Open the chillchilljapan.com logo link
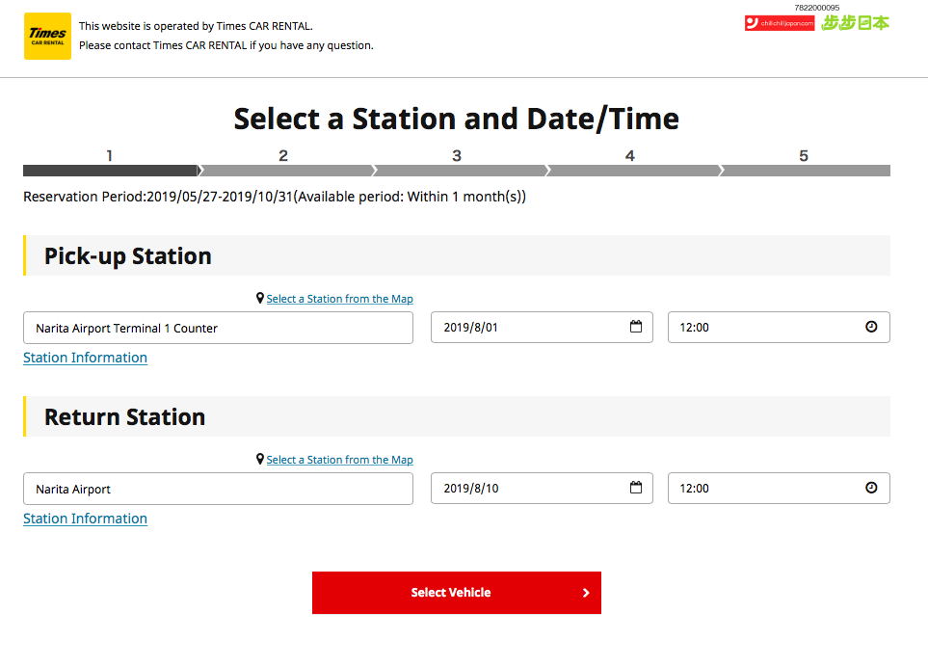The height and width of the screenshot is (666, 928). pyautogui.click(x=780, y=23)
